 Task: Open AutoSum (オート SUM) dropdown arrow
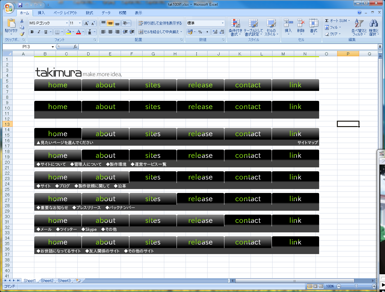click(349, 21)
